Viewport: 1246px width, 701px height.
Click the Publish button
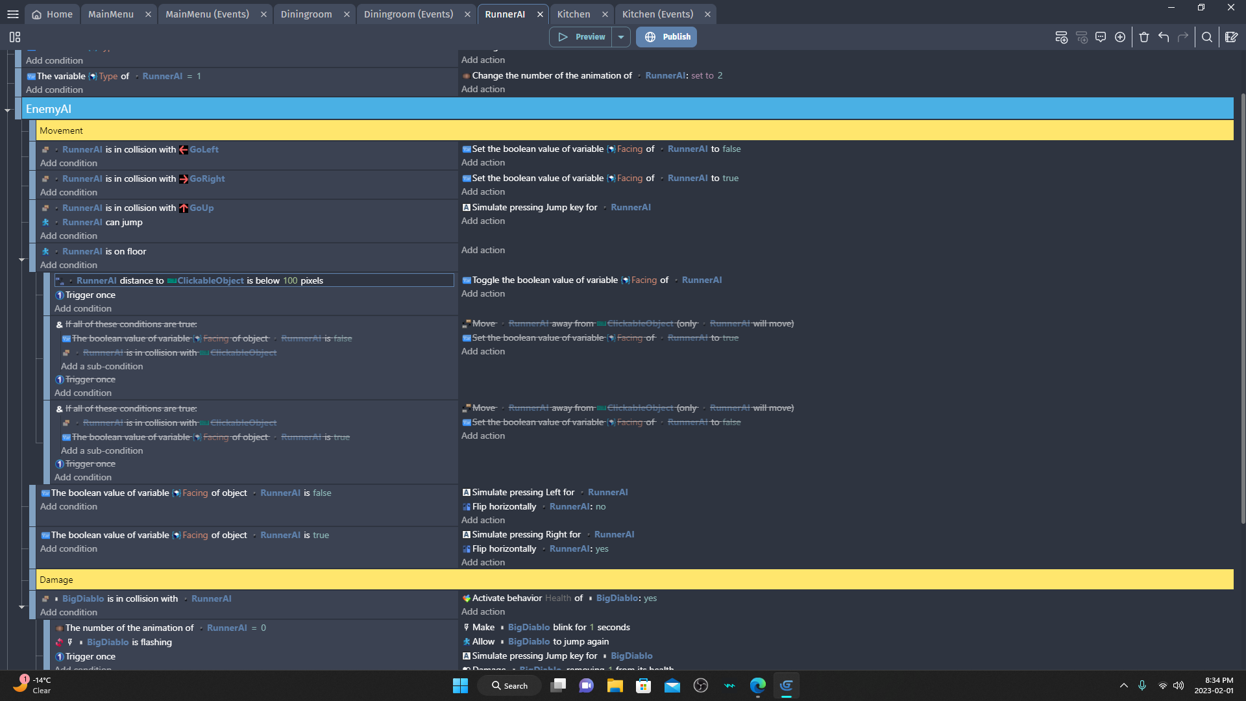tap(666, 37)
